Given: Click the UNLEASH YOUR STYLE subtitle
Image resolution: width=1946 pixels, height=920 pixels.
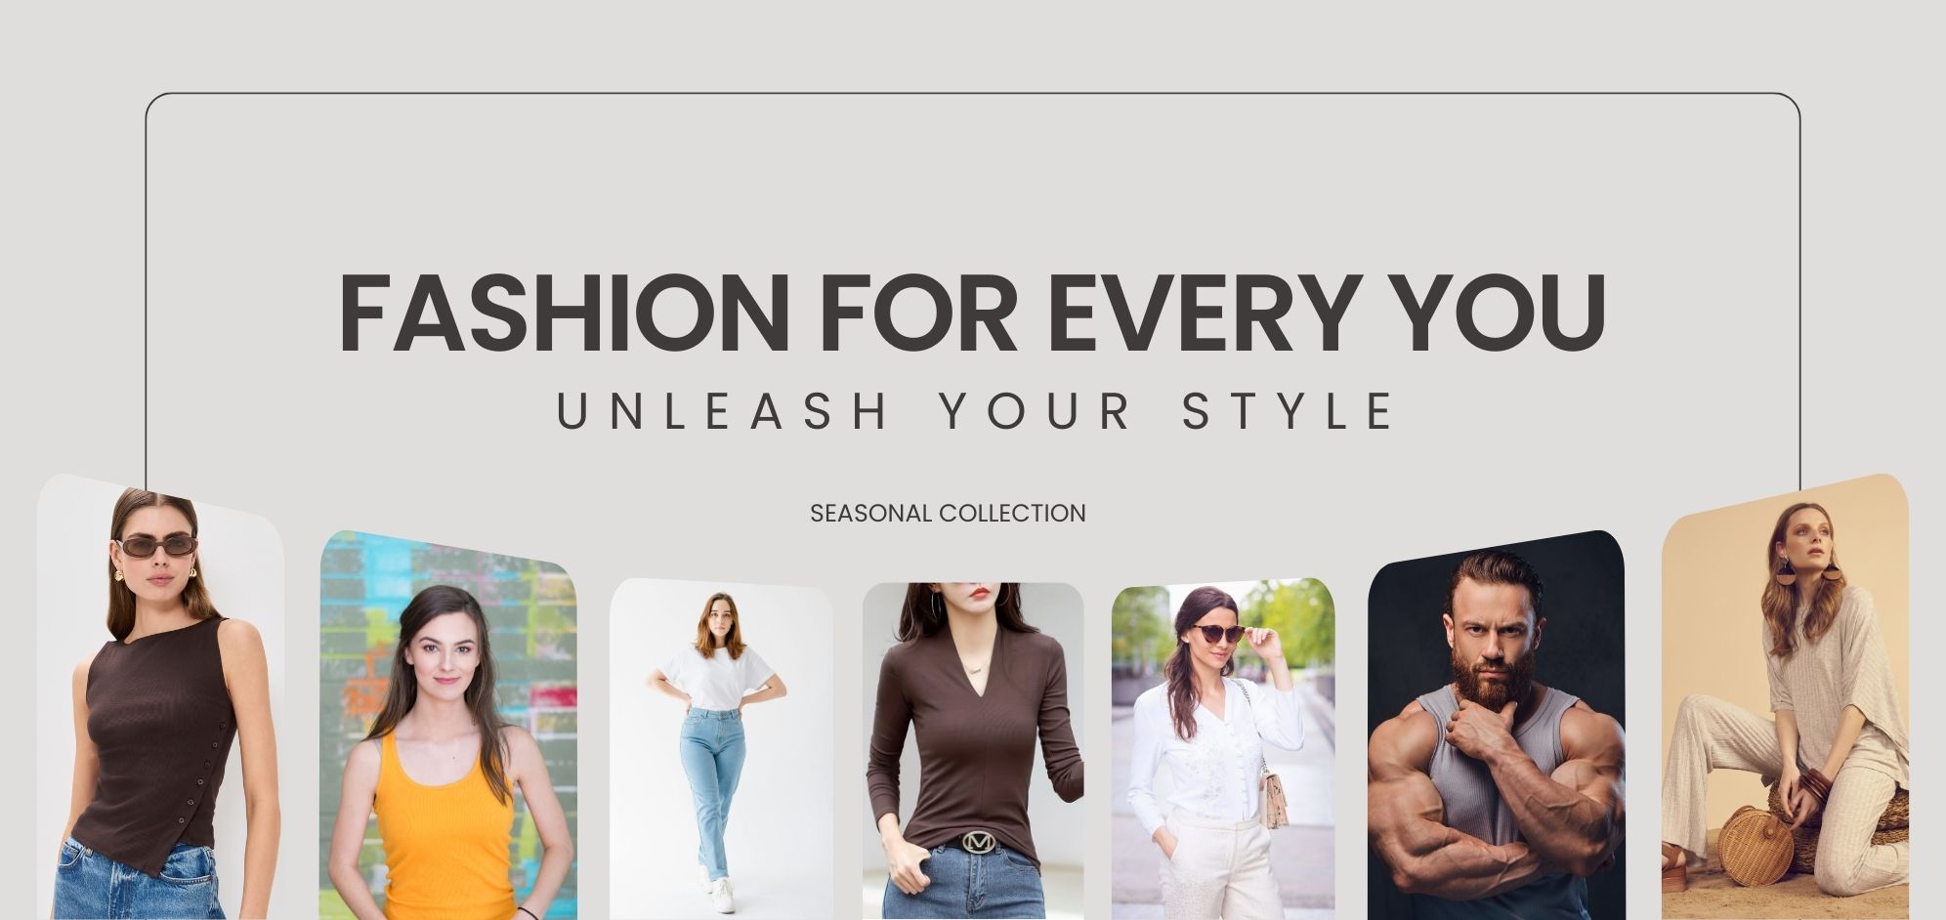Looking at the screenshot, I should [976, 411].
